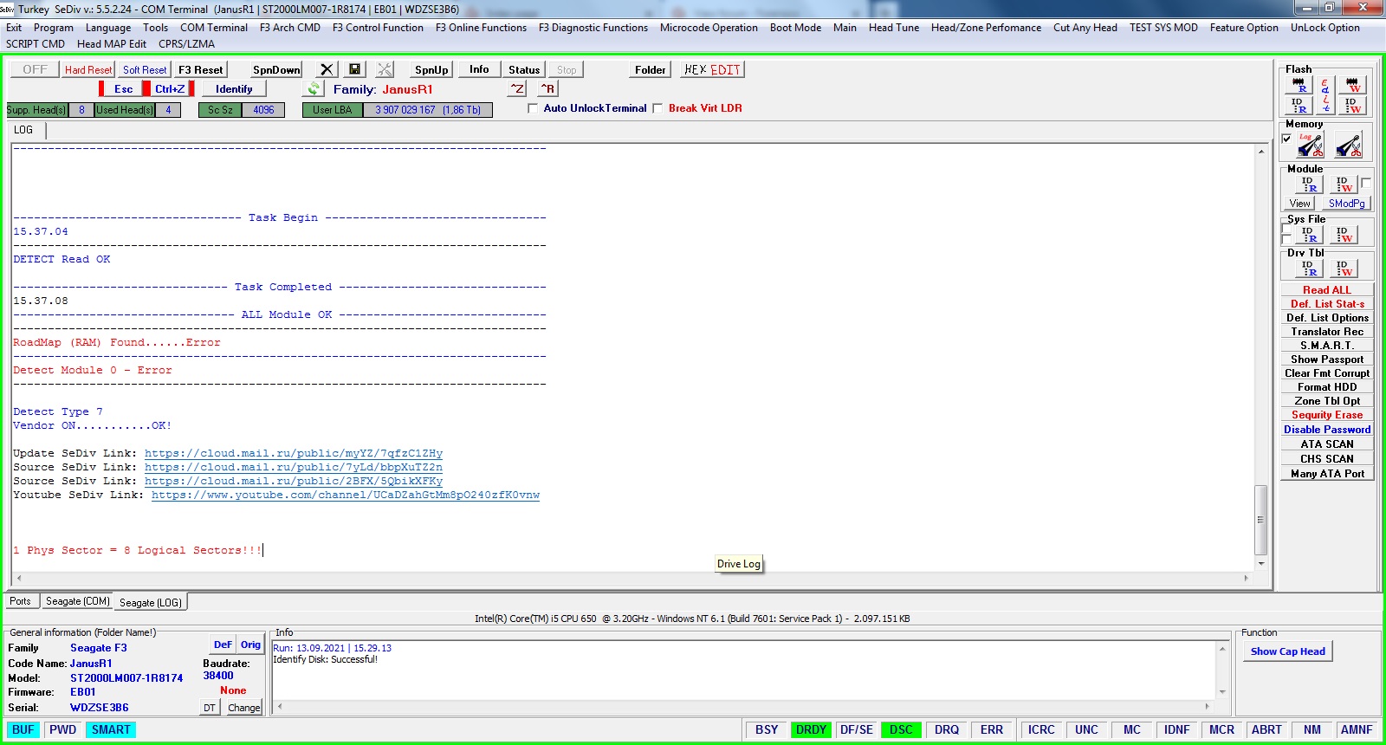
Task: Click the crossed wrench tools icon
Action: click(385, 69)
